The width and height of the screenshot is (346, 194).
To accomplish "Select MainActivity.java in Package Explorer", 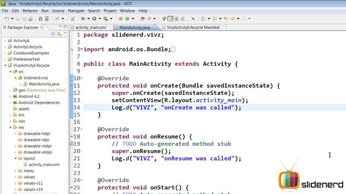I will (x=44, y=84).
